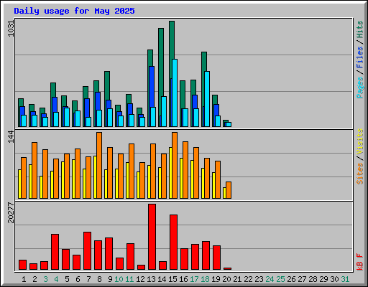Screen dimensions: 368x287
Task: Select day 5 on the x-axis
Action: point(67,279)
